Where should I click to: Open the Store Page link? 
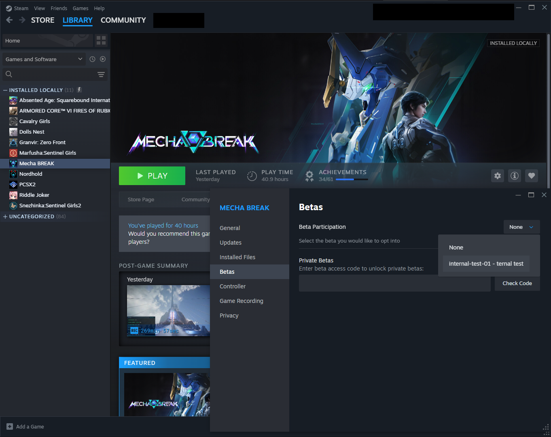tap(141, 199)
